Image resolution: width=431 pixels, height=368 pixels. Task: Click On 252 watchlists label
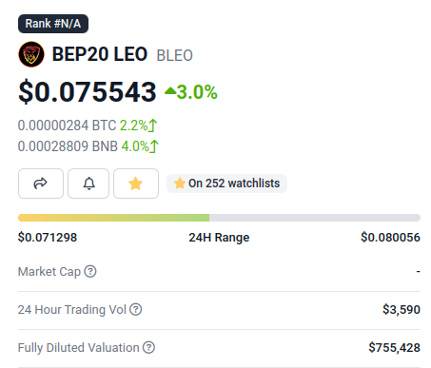pos(234,184)
